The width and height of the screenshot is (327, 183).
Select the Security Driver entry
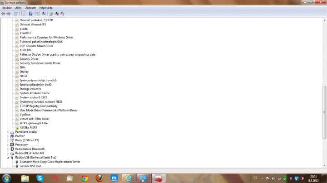point(29,58)
